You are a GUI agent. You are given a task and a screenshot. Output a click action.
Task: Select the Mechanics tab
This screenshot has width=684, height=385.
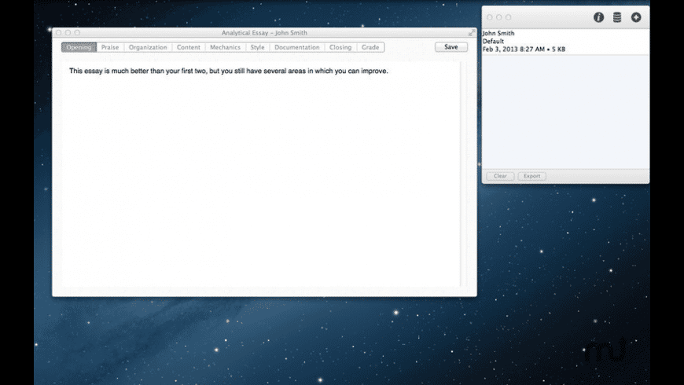[225, 47]
